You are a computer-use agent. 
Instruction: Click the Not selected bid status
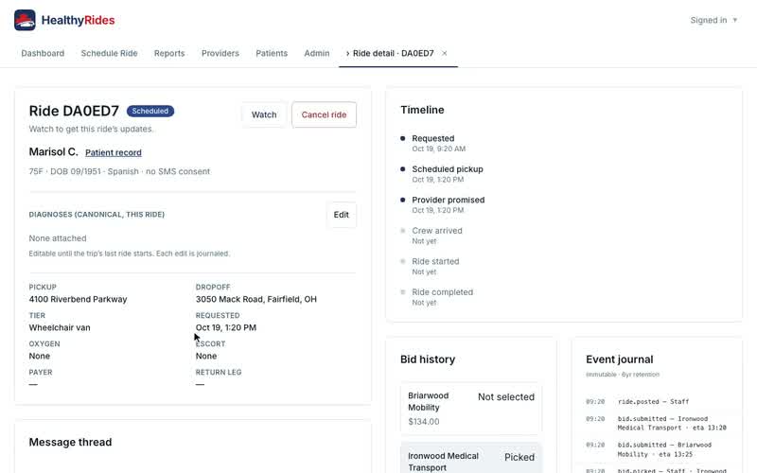coord(506,396)
